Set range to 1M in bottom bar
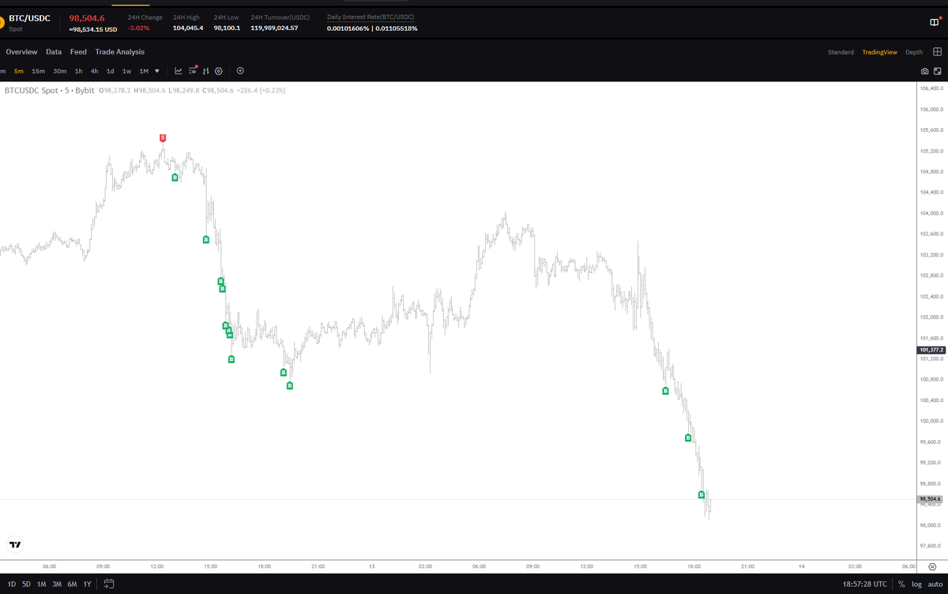 (x=41, y=584)
